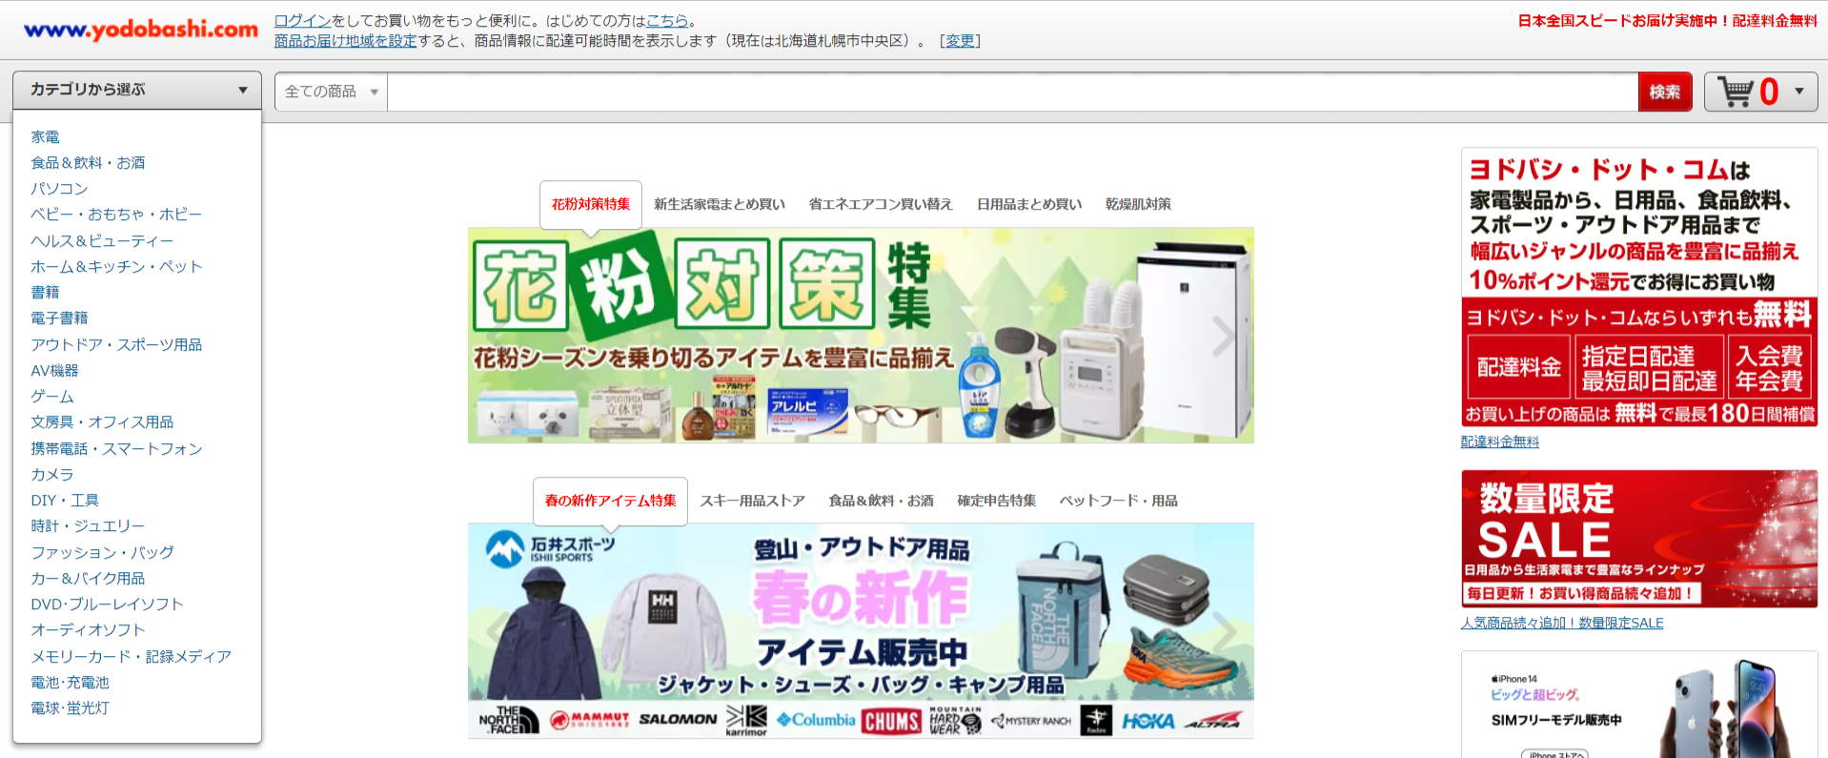Open ファッション・バッグ category
1828x758 pixels.
[x=102, y=553]
